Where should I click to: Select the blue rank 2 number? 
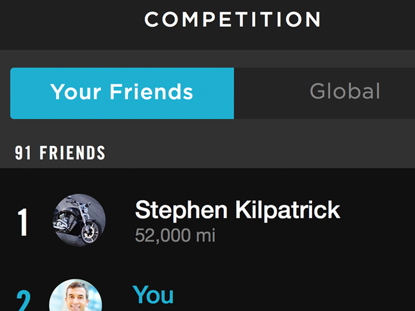[23, 301]
